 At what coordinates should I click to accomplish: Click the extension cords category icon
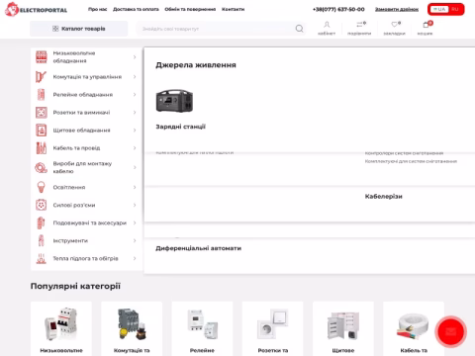pos(42,222)
